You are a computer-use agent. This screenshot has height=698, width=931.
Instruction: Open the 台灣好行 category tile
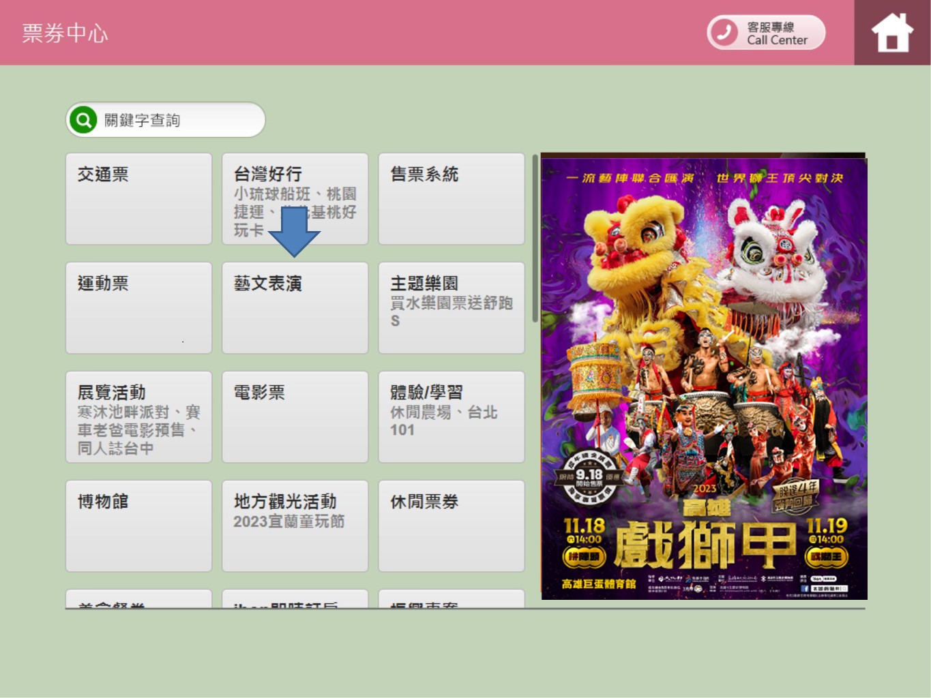coord(295,199)
